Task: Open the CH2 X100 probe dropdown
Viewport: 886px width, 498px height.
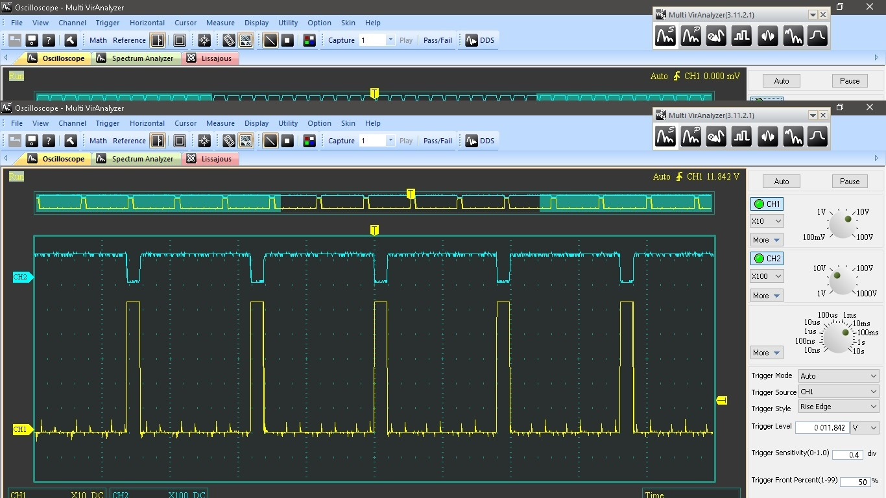Action: [x=767, y=276]
